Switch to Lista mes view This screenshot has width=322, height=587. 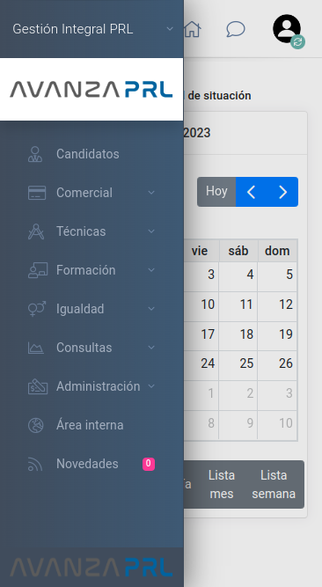222,484
